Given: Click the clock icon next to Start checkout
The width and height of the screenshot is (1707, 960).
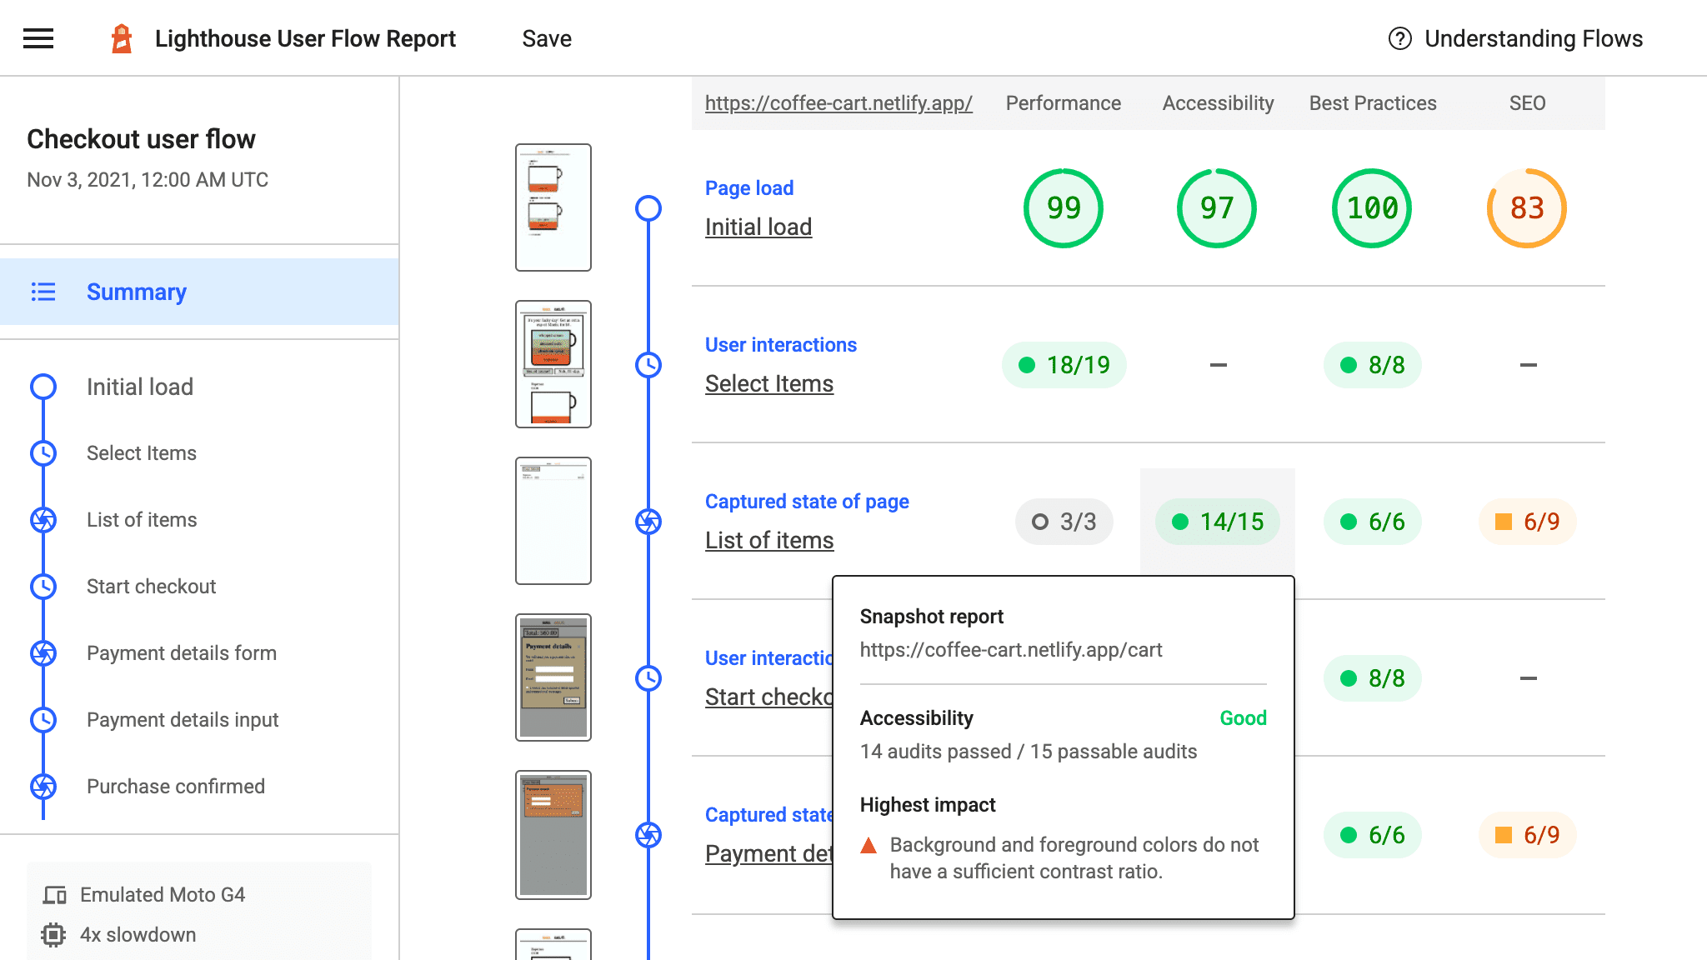Looking at the screenshot, I should pos(43,586).
